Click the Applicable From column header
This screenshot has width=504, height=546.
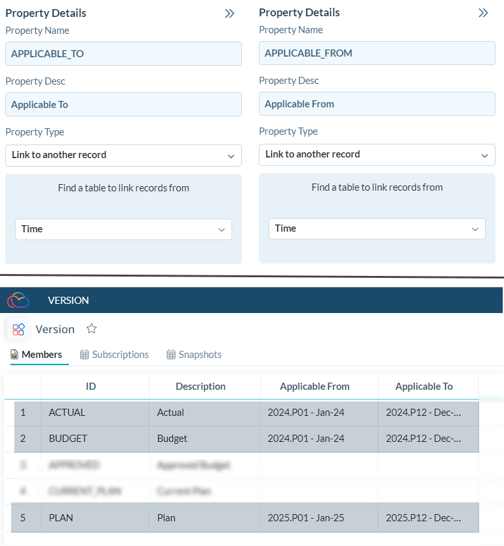click(x=315, y=387)
